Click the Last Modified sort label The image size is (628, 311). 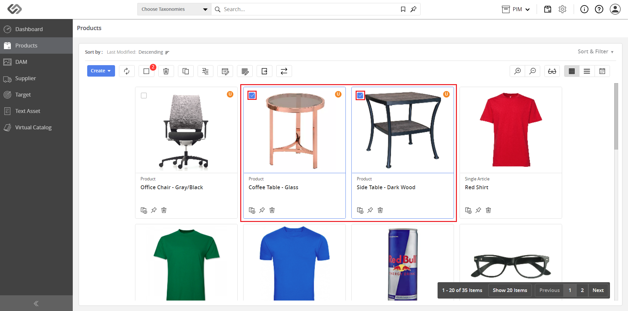point(121,52)
